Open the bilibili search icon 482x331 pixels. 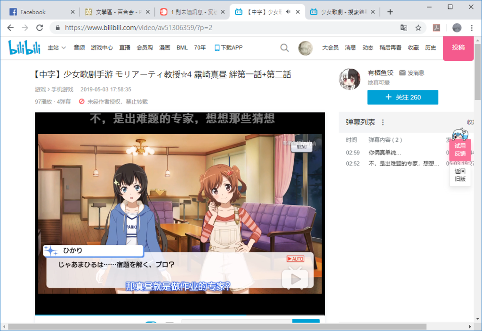tap(284, 48)
